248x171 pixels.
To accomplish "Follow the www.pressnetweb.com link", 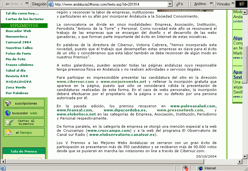I will (x=180, y=110).
